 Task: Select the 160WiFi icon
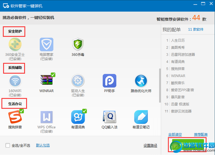tap(15, 81)
